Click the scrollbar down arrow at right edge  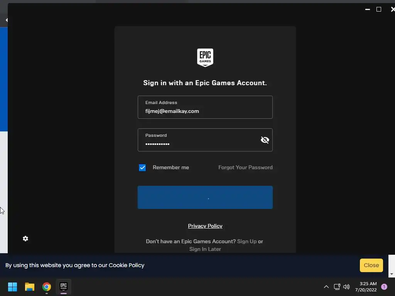pos(392,274)
